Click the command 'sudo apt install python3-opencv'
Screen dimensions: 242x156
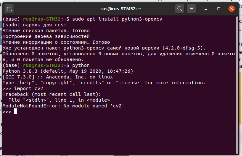pyautogui.click(x=117, y=19)
